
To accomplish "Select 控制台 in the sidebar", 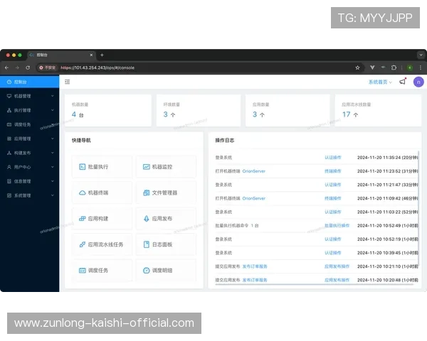I will [29, 82].
